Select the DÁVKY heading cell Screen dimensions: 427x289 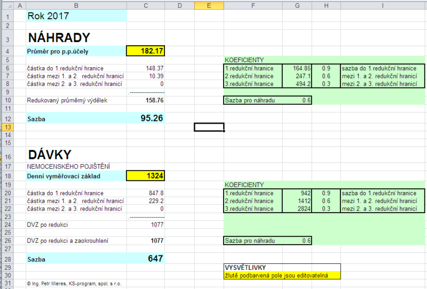pos(76,155)
